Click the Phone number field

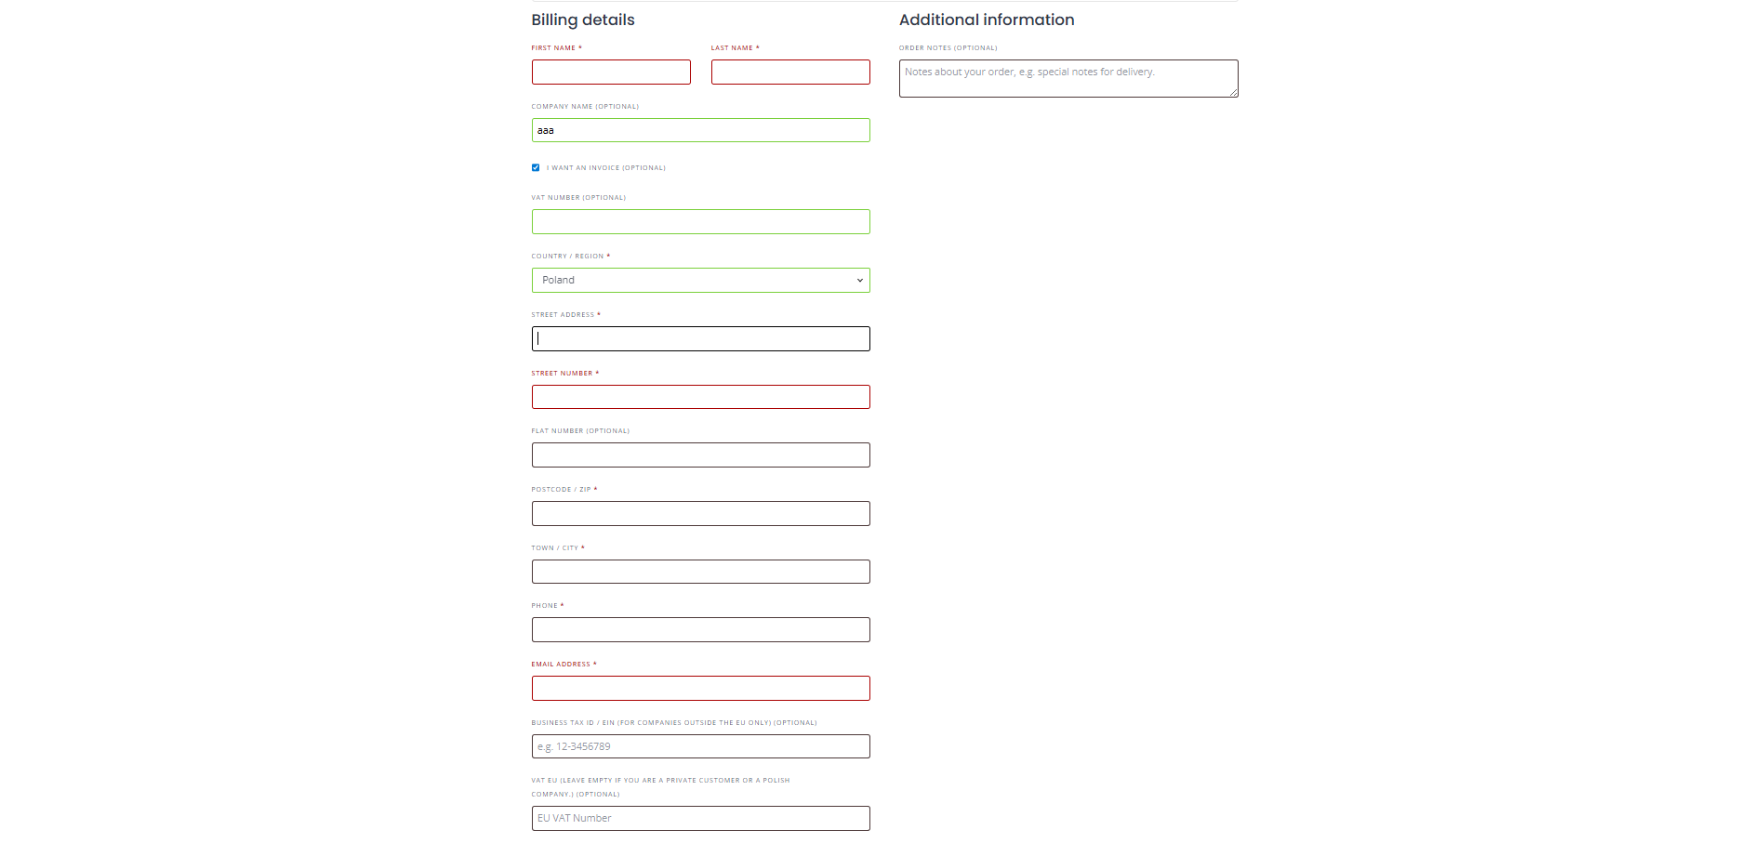point(699,630)
